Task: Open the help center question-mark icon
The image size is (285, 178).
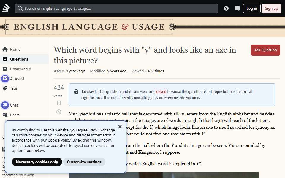Action: click(x=226, y=8)
